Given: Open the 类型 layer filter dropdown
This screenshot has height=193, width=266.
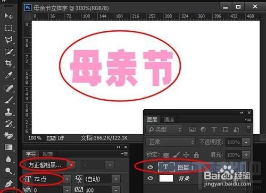Looking at the screenshot, I should [x=164, y=129].
